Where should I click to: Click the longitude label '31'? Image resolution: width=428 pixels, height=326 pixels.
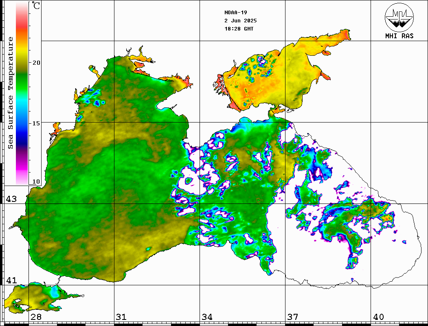[x=121, y=317]
